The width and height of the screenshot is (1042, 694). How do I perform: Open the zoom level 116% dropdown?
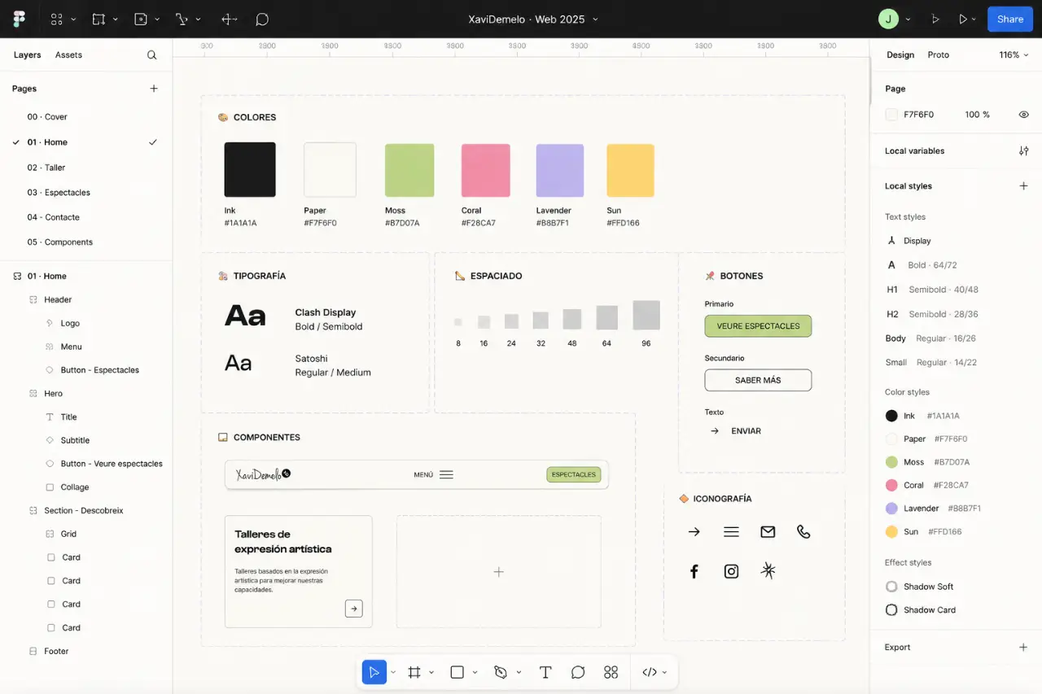pos(1014,55)
